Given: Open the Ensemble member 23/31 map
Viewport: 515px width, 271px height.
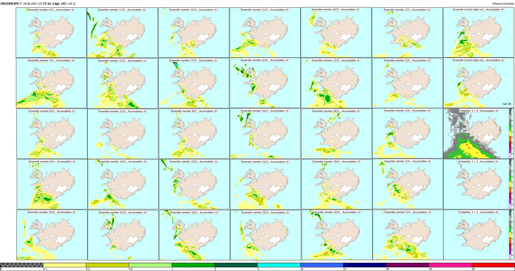Looking at the screenshot, I should (265, 133).
